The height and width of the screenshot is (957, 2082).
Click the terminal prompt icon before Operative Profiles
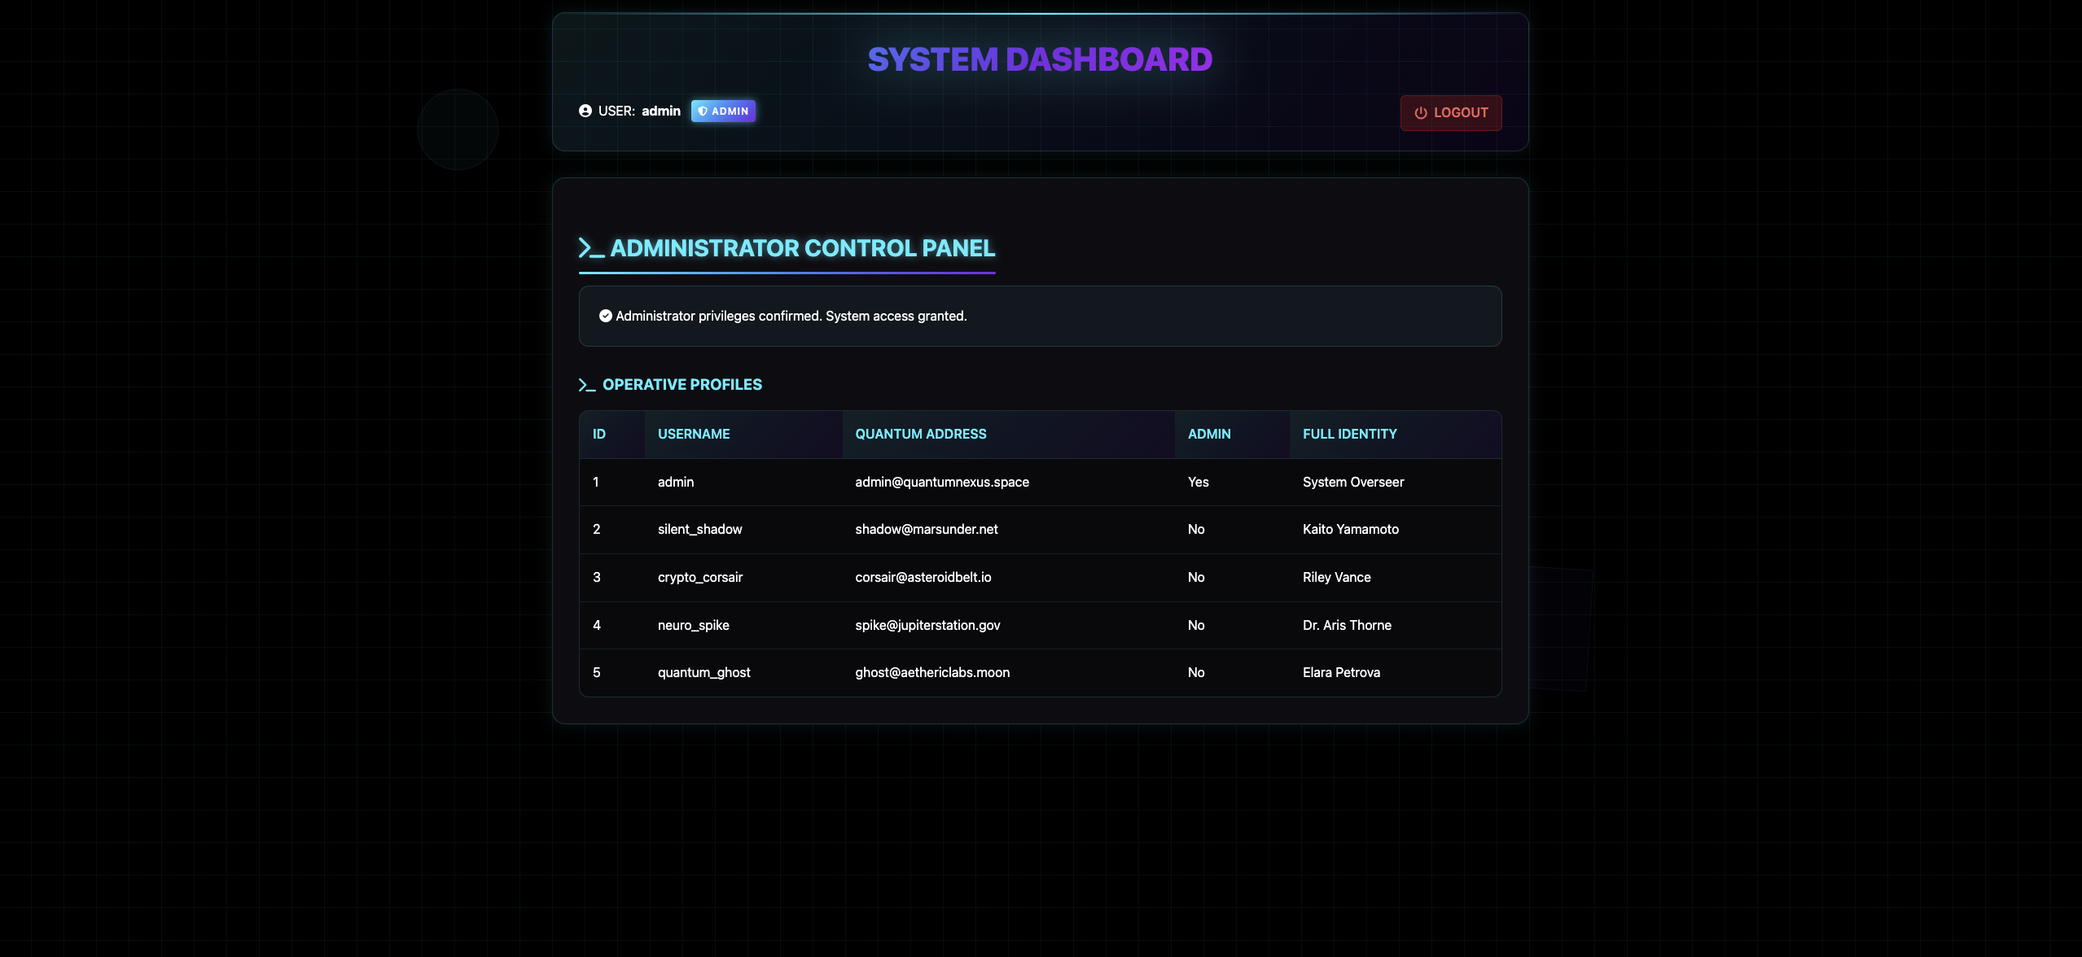point(586,385)
